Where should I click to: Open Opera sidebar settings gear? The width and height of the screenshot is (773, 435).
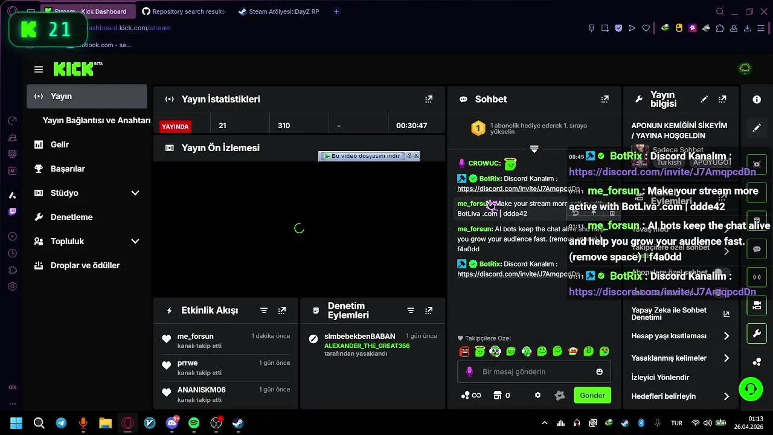point(12,286)
